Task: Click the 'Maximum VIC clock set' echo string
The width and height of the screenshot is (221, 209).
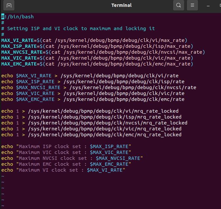Action: tap(74, 152)
